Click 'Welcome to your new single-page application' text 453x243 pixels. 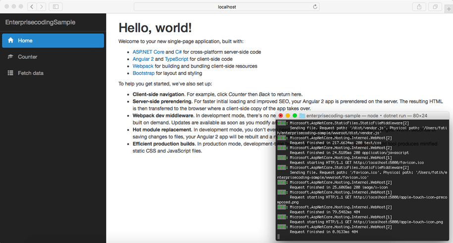pos(181,41)
